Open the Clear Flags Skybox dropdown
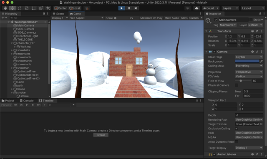This screenshot has width=267, height=159. [x=249, y=57]
